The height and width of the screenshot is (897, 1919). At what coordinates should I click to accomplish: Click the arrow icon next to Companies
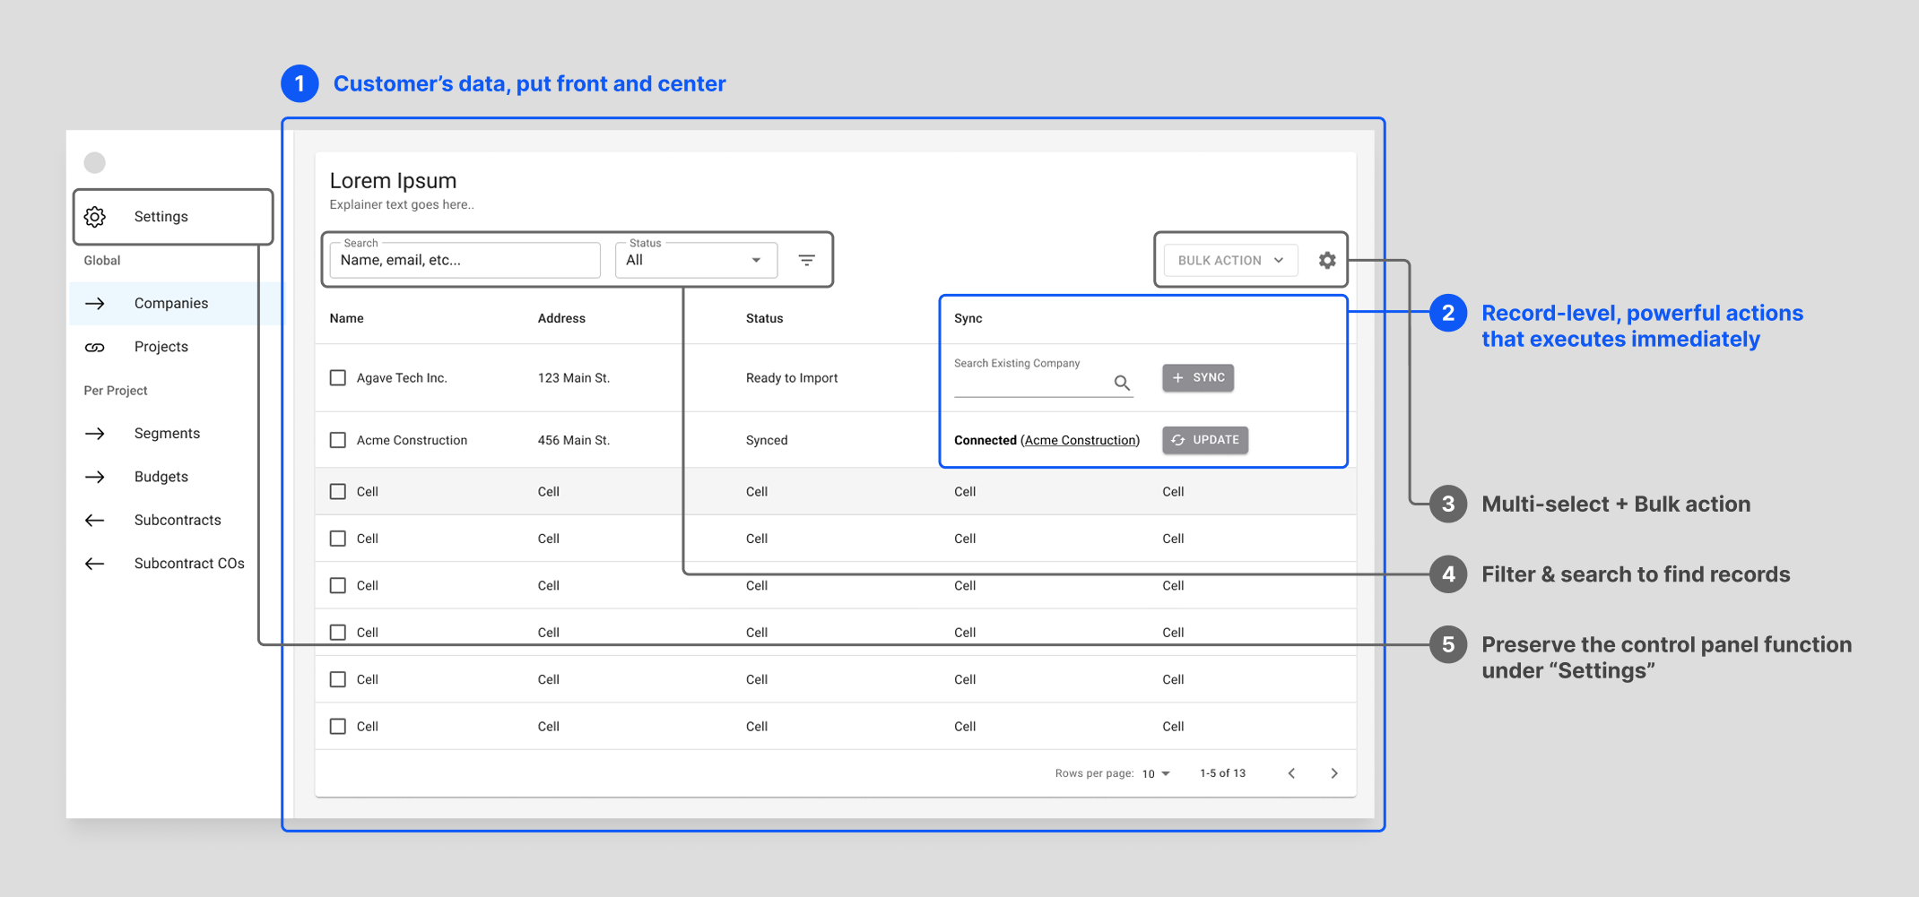[94, 303]
